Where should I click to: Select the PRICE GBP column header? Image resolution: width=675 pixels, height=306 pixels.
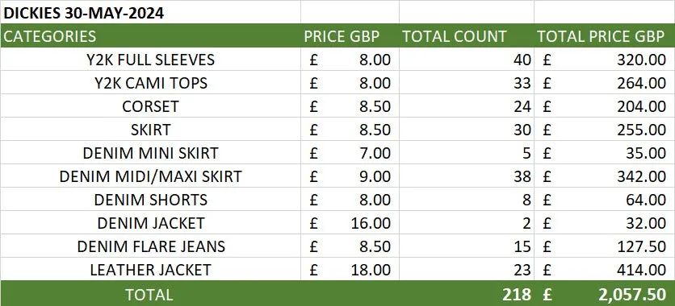[350, 36]
